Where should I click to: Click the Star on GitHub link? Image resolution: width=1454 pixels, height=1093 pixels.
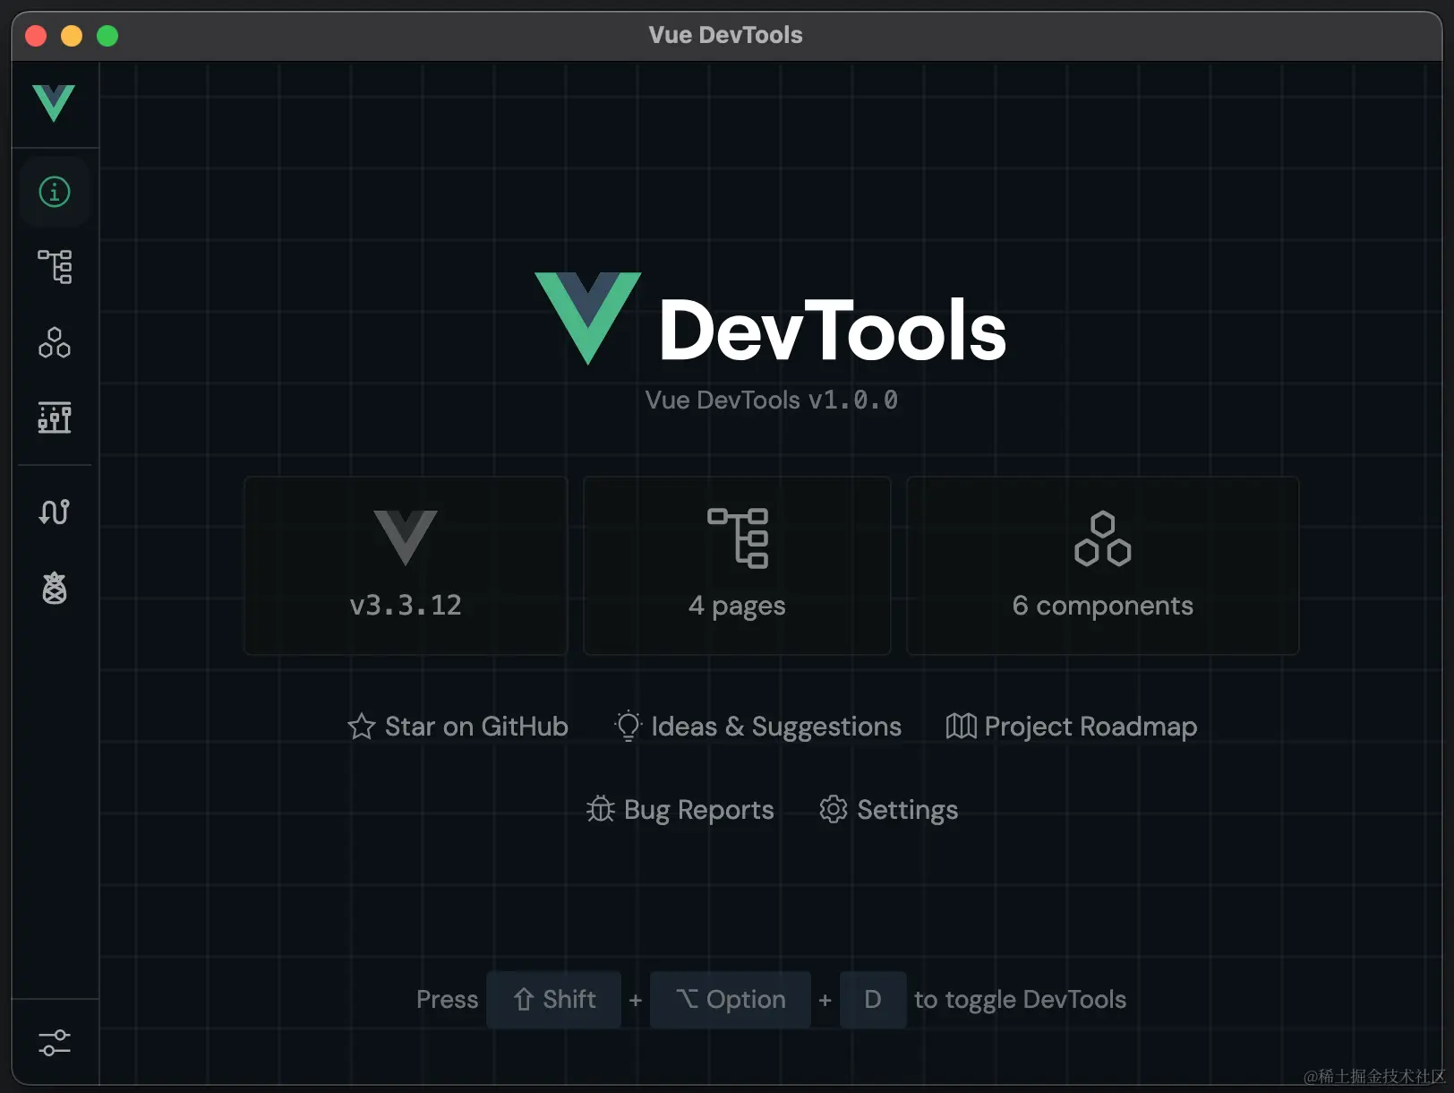tap(458, 726)
